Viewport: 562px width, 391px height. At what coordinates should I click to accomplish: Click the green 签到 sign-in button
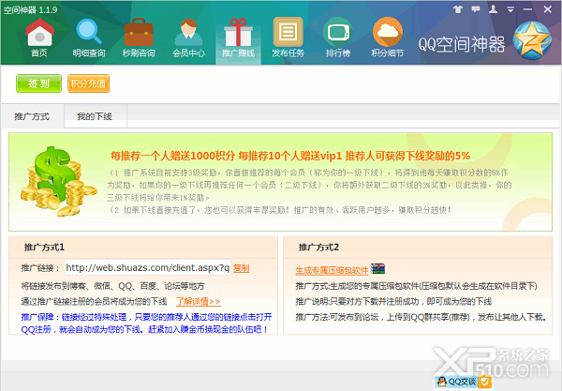(38, 83)
